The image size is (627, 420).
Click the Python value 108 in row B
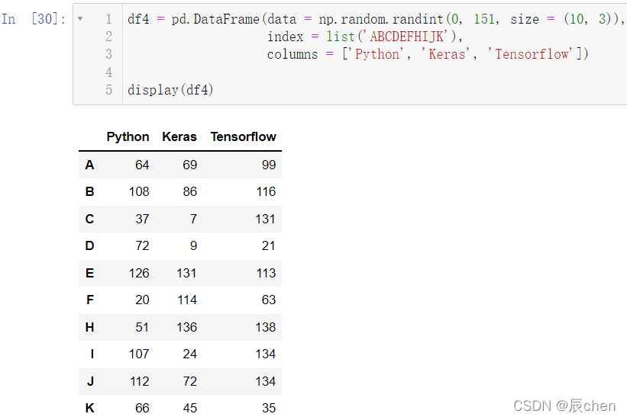pyautogui.click(x=139, y=191)
